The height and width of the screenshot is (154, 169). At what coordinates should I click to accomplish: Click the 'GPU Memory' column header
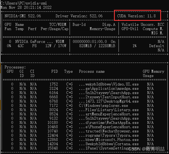pos(154,71)
